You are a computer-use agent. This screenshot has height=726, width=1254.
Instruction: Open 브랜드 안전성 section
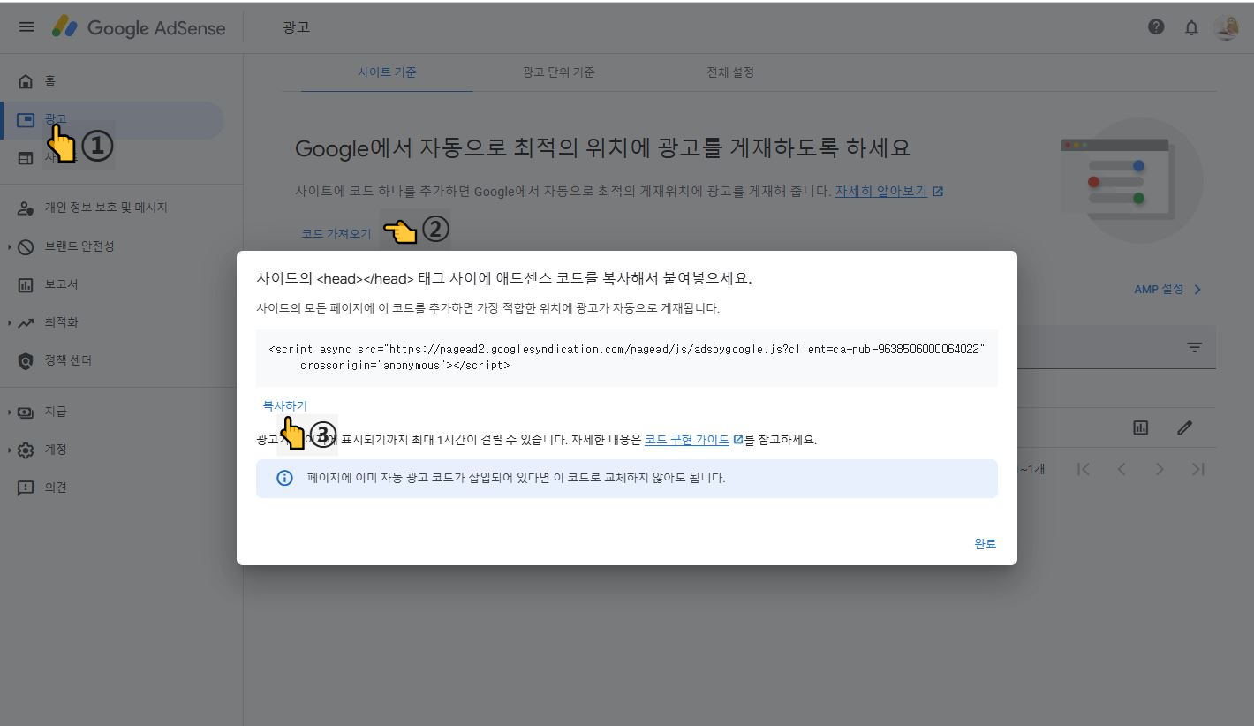[x=79, y=246]
